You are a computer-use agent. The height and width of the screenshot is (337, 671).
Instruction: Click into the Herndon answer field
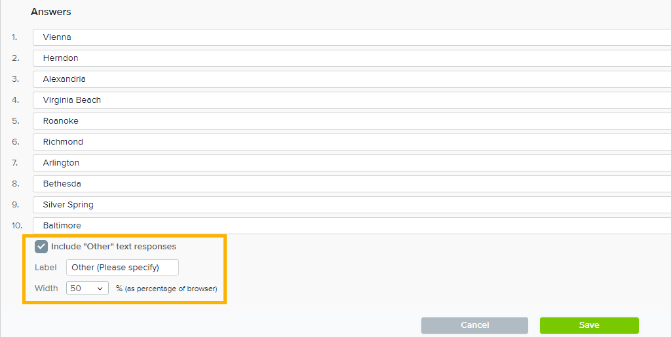point(351,58)
